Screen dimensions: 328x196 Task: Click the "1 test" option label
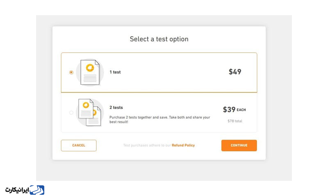pos(115,72)
